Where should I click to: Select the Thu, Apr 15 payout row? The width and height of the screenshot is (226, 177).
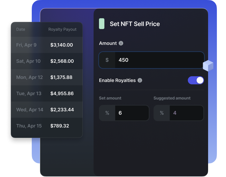point(47,126)
